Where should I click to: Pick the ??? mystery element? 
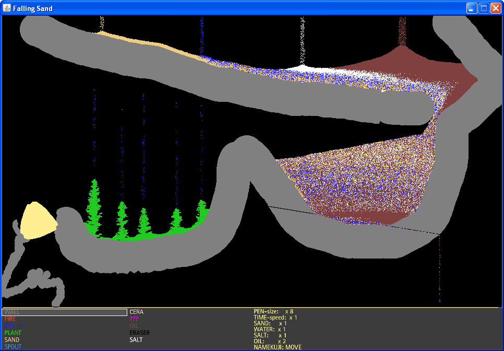click(134, 319)
